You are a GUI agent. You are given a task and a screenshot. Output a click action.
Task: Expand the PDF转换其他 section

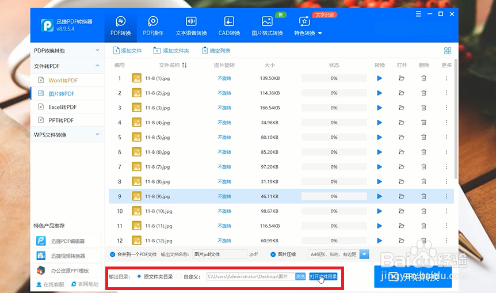tap(67, 51)
